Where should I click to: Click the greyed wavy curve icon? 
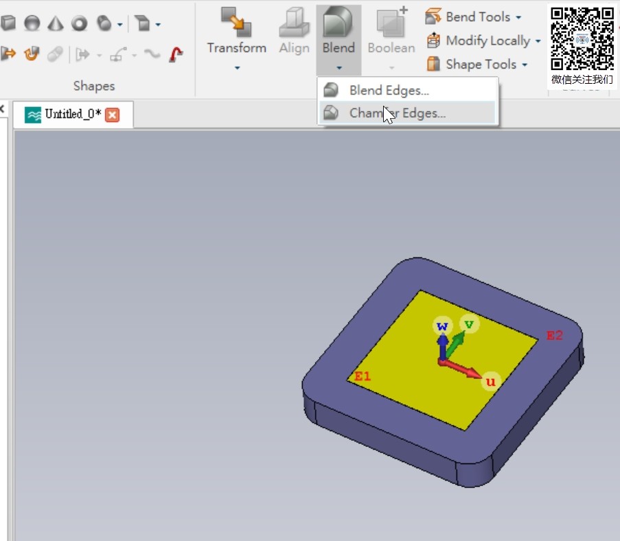tap(152, 53)
